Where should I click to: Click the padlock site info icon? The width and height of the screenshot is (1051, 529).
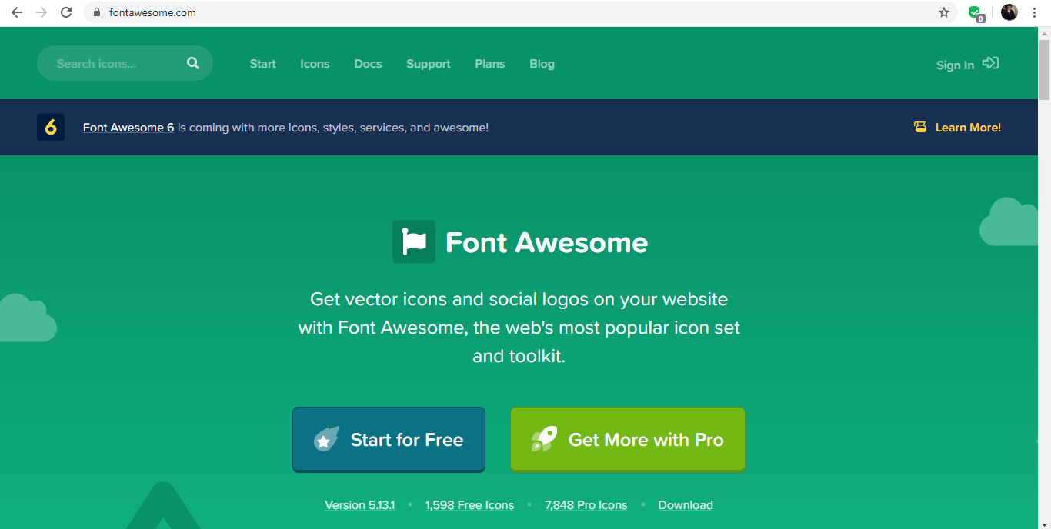click(96, 12)
